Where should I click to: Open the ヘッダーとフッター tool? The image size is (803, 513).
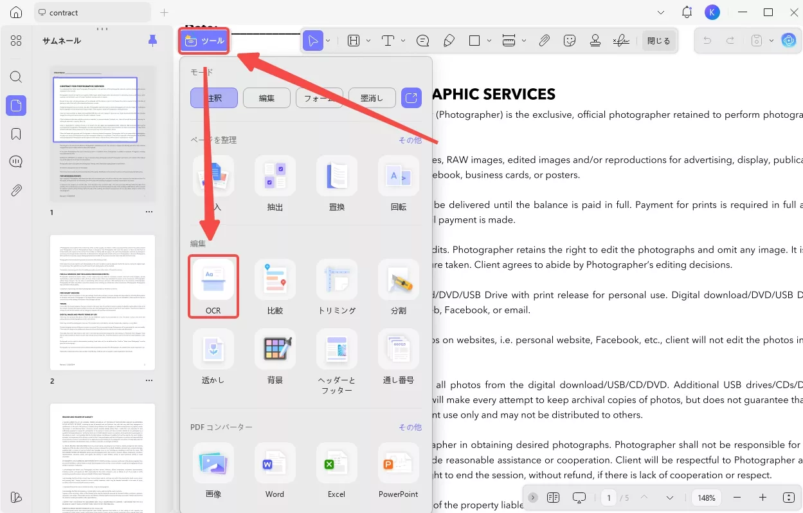337,362
